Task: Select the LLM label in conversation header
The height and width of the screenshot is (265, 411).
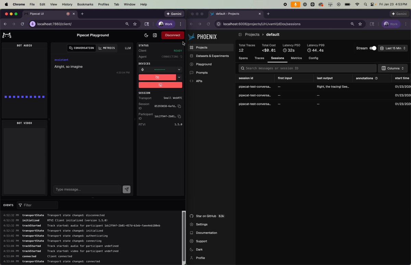Action: (128, 48)
